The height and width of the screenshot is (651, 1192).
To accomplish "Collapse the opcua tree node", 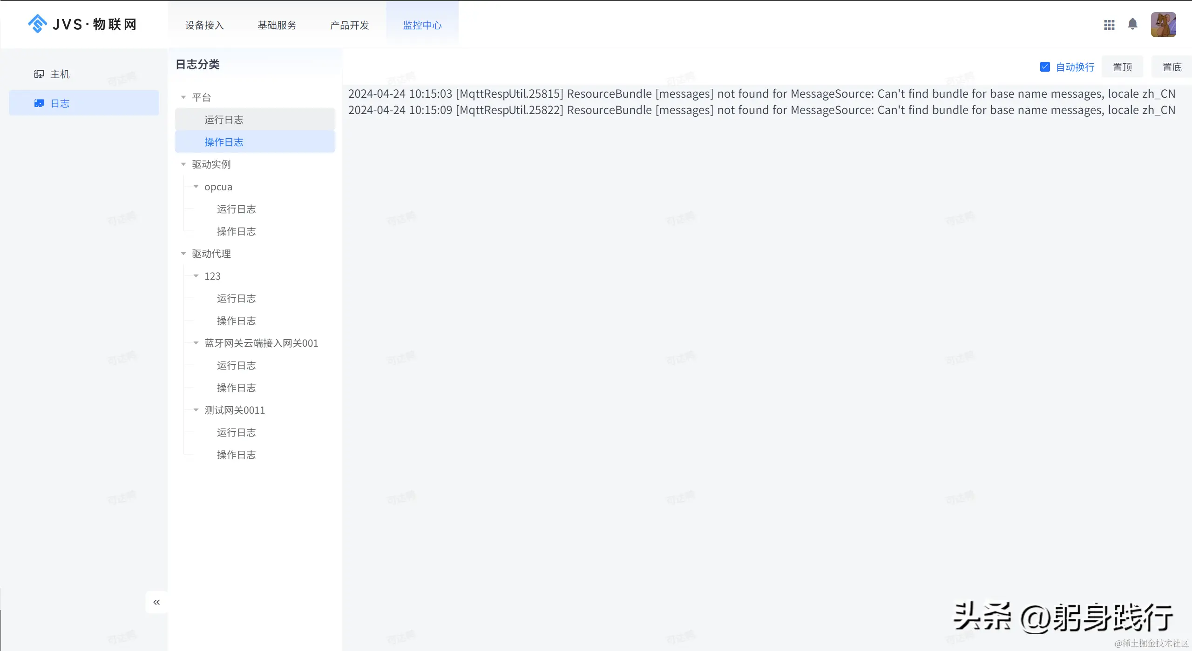I will [196, 187].
